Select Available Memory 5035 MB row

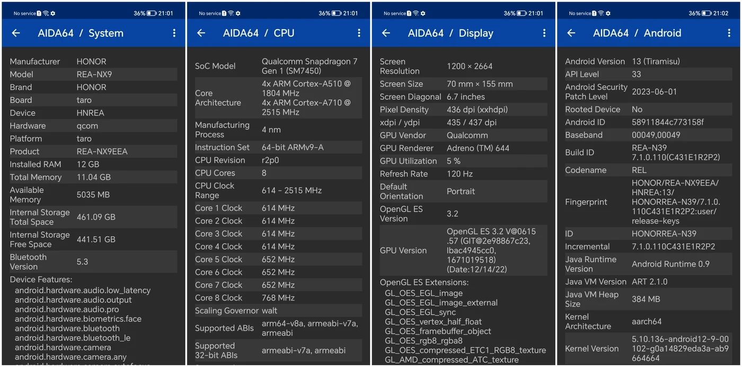pyautogui.click(x=93, y=195)
